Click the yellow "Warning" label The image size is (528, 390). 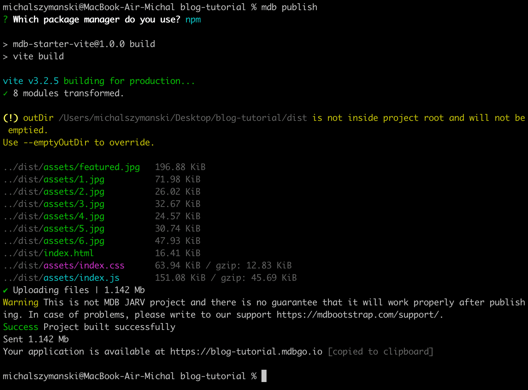tap(21, 302)
